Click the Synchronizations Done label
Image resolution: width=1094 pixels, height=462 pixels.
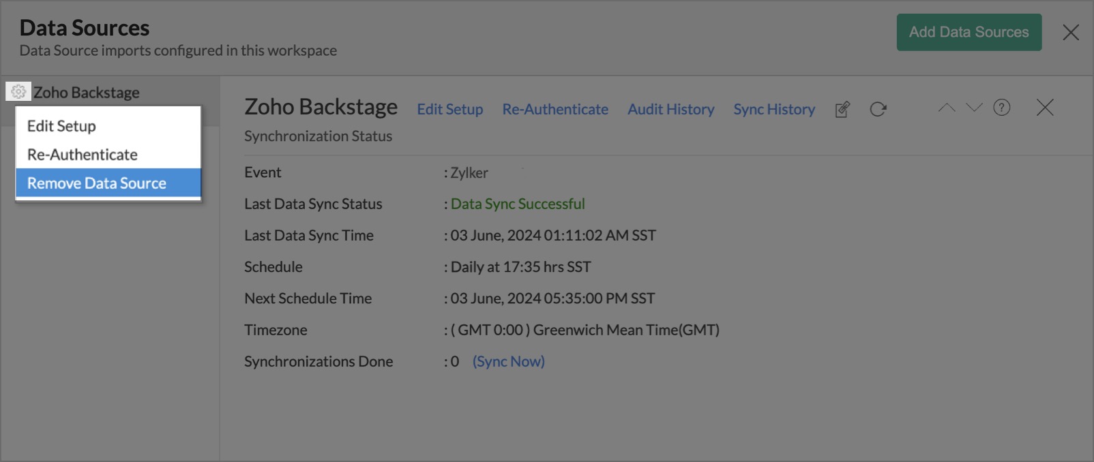coord(319,361)
